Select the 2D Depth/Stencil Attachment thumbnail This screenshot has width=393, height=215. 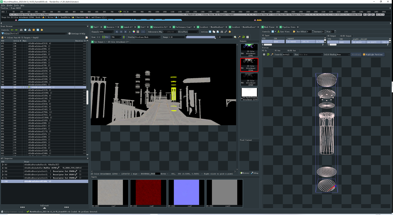(249, 94)
